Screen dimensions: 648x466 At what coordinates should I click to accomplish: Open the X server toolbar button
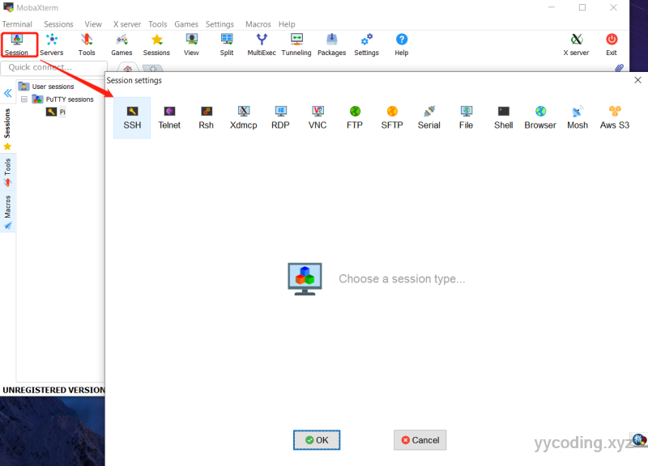576,44
